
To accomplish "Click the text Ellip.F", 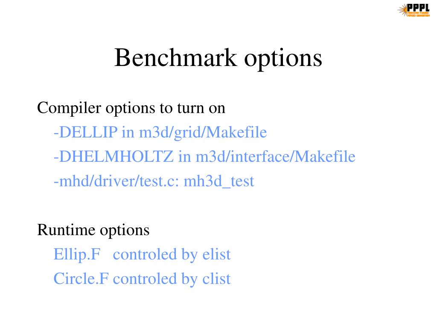I will click(77, 255).
